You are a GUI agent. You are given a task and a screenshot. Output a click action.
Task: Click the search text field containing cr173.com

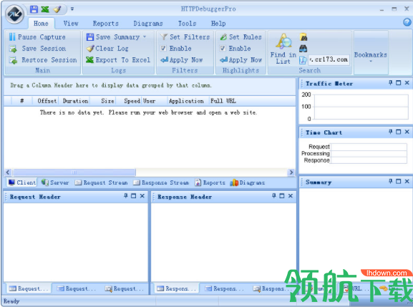click(x=329, y=60)
